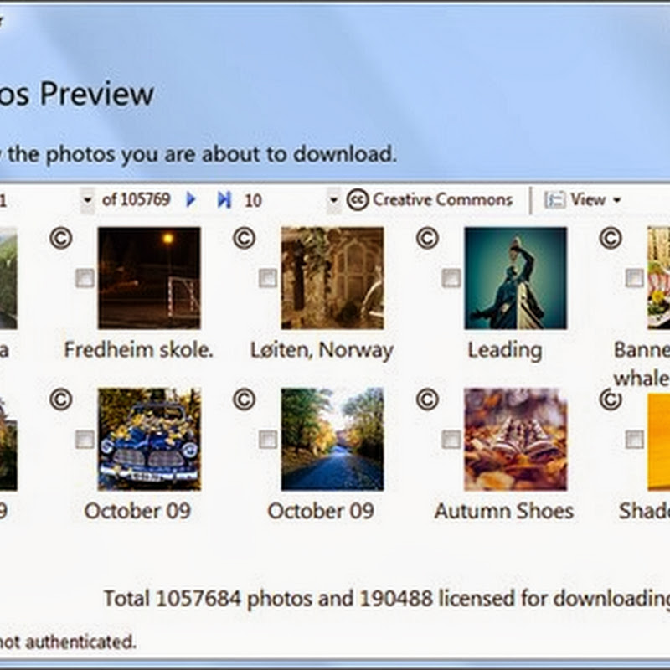Open the View menu
Image resolution: width=670 pixels, height=670 pixels.
[587, 199]
